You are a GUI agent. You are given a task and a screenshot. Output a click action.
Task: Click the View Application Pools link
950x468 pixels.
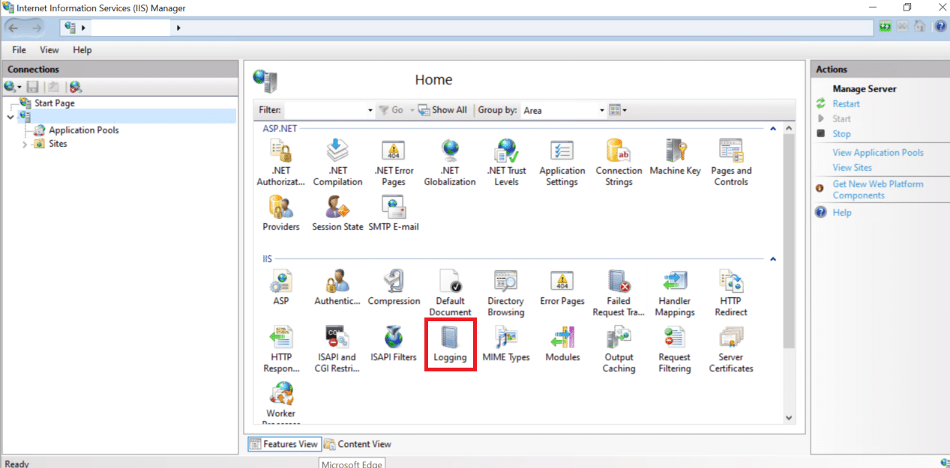(878, 153)
